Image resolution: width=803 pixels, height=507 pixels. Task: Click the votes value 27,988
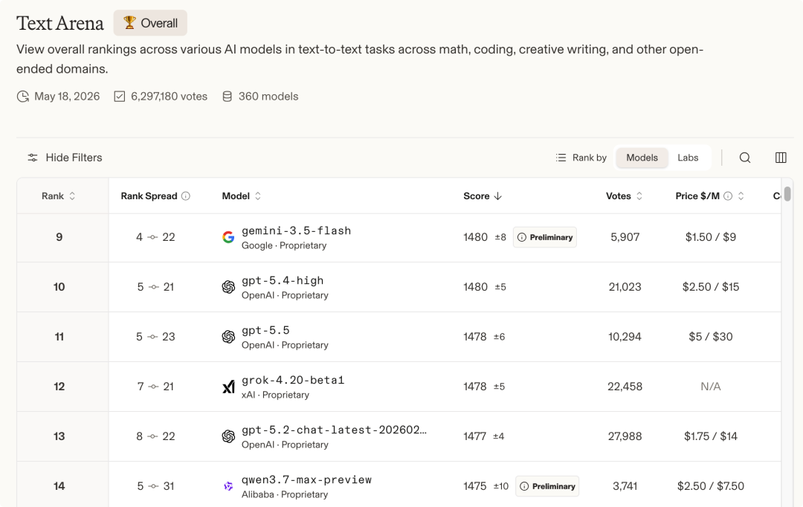[625, 436]
